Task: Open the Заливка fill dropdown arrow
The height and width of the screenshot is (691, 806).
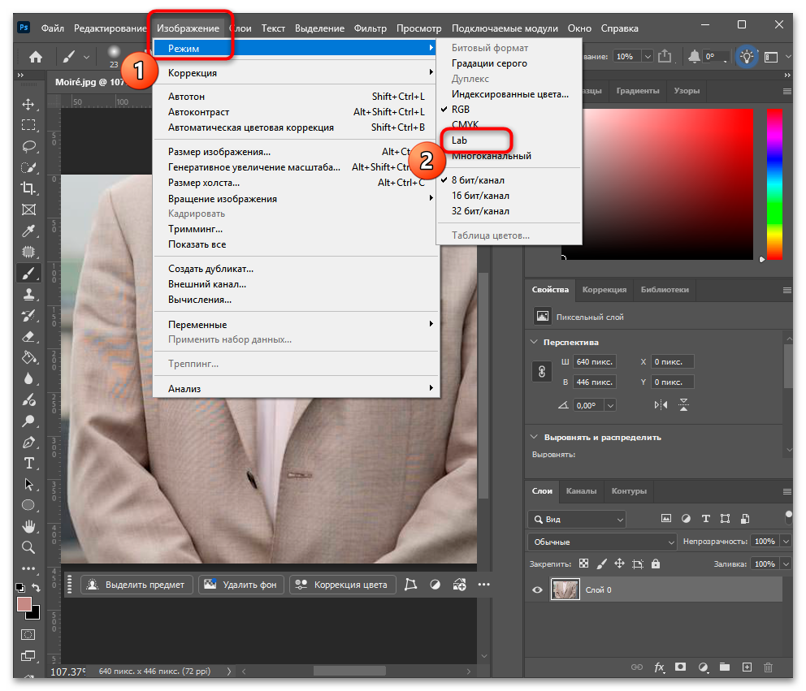Action: pyautogui.click(x=786, y=564)
